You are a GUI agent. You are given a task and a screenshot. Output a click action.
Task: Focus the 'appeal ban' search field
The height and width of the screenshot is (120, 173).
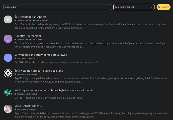tap(57, 7)
